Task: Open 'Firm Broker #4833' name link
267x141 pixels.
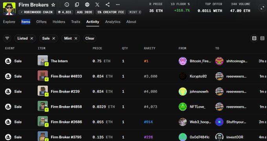Action: tap(66, 76)
